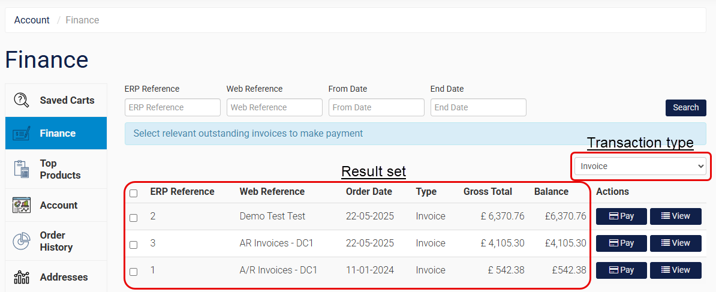Viewport: 716px width, 292px height.
Task: Tick the checkbox for A/R Invoices - DC1
Action: (134, 272)
